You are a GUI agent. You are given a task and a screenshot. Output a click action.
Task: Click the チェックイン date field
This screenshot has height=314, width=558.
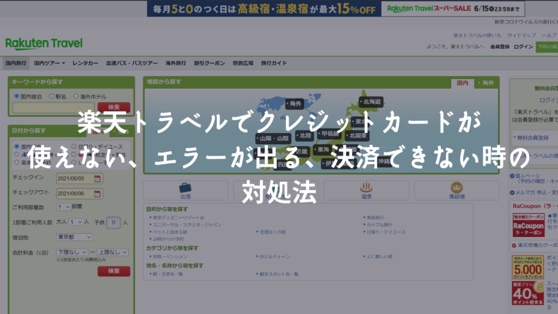80,178
